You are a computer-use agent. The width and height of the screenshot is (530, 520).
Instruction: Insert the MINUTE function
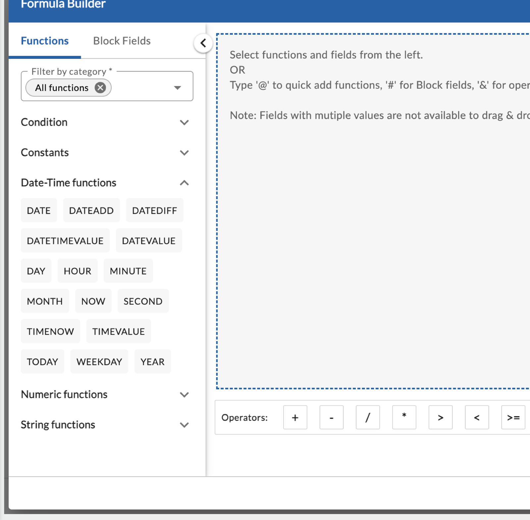(x=128, y=271)
